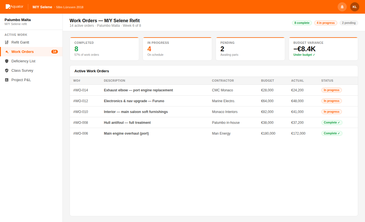
Task: Click the €28,000 budget value
Action: click(267, 90)
